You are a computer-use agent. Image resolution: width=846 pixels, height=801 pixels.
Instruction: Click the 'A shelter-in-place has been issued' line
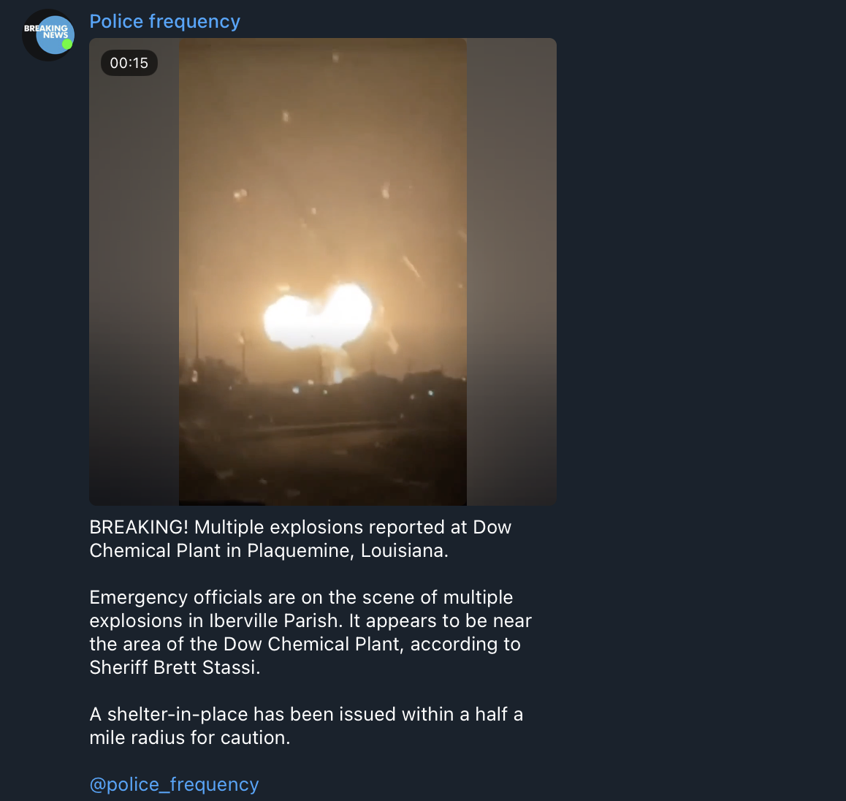click(306, 714)
